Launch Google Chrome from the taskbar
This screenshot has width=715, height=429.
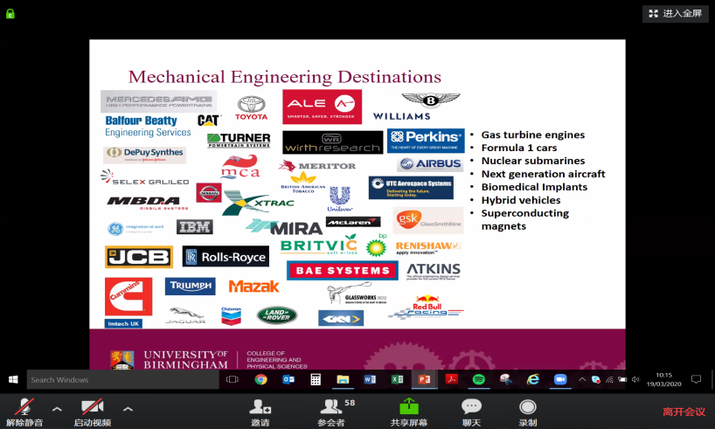260,379
